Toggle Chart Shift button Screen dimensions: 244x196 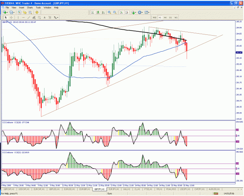pos(127,12)
